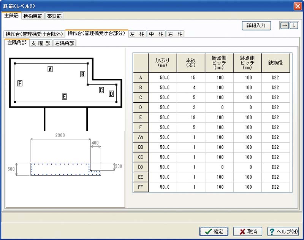Click label E in the rebar diagram
This screenshot has width=304, height=240.
(64, 97)
